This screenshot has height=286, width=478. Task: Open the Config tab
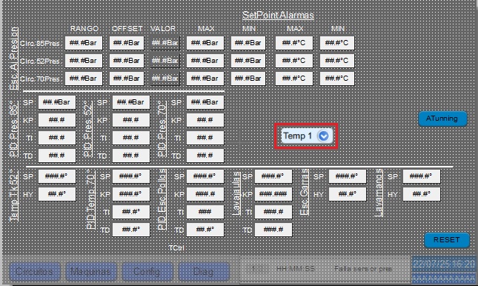click(x=147, y=271)
